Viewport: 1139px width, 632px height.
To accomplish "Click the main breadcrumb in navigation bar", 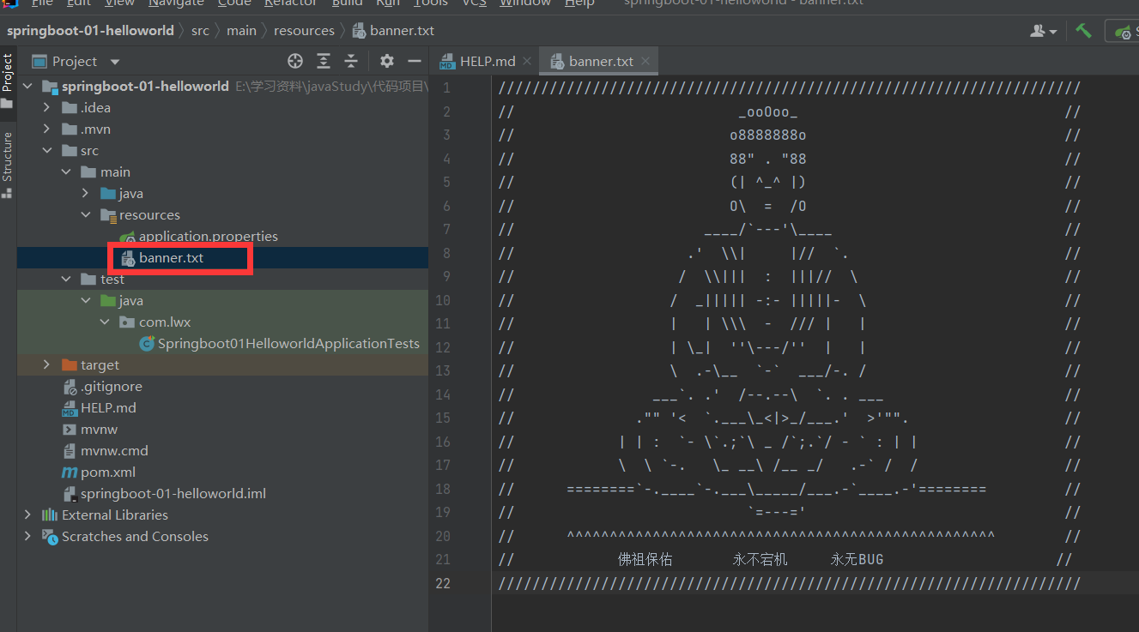I will (x=241, y=31).
